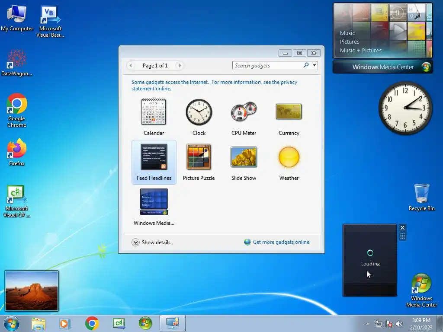Select the Windows Media Center gadget in gallery

point(154,207)
